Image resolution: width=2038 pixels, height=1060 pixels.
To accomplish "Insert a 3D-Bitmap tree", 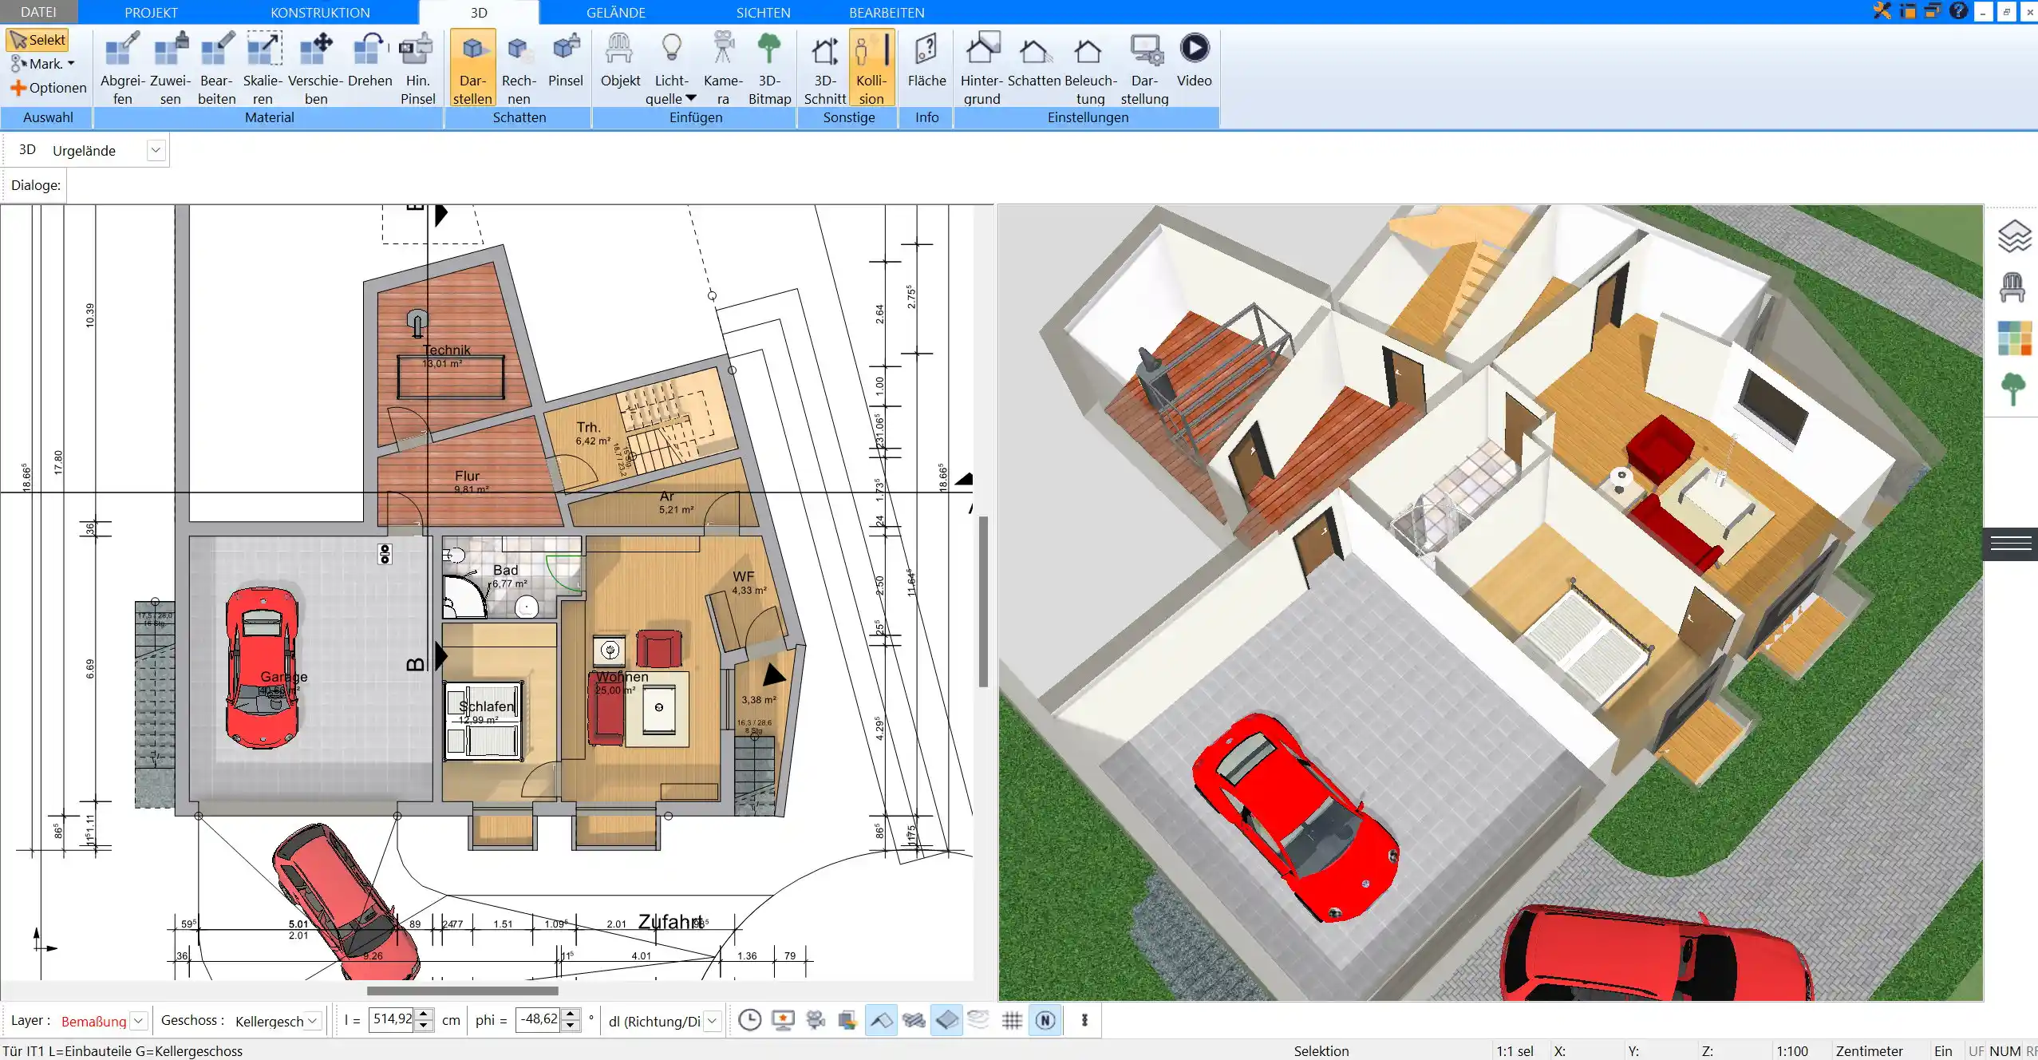I will tap(769, 68).
